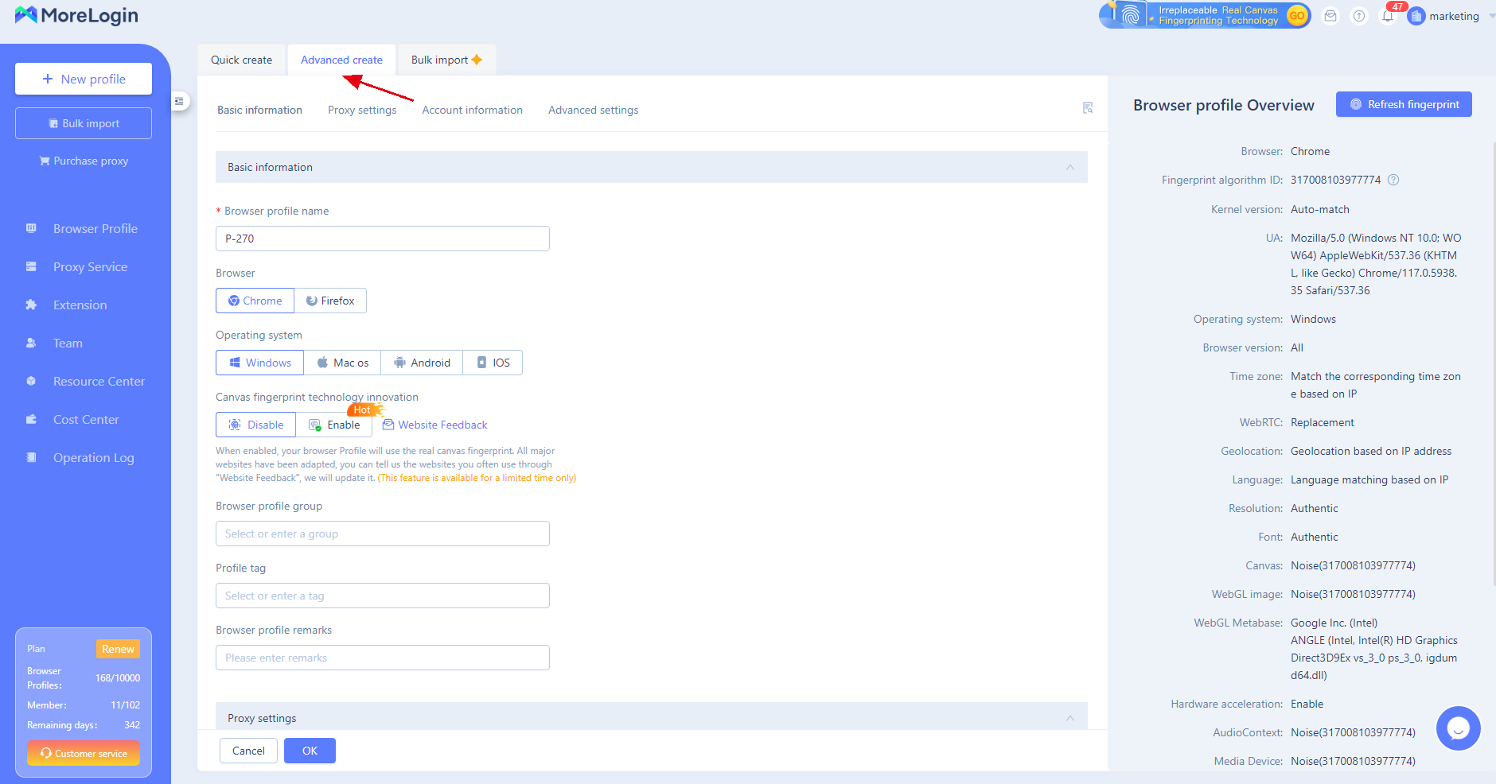1496x784 pixels.
Task: Open Resource Center in the sidebar
Action: [99, 381]
